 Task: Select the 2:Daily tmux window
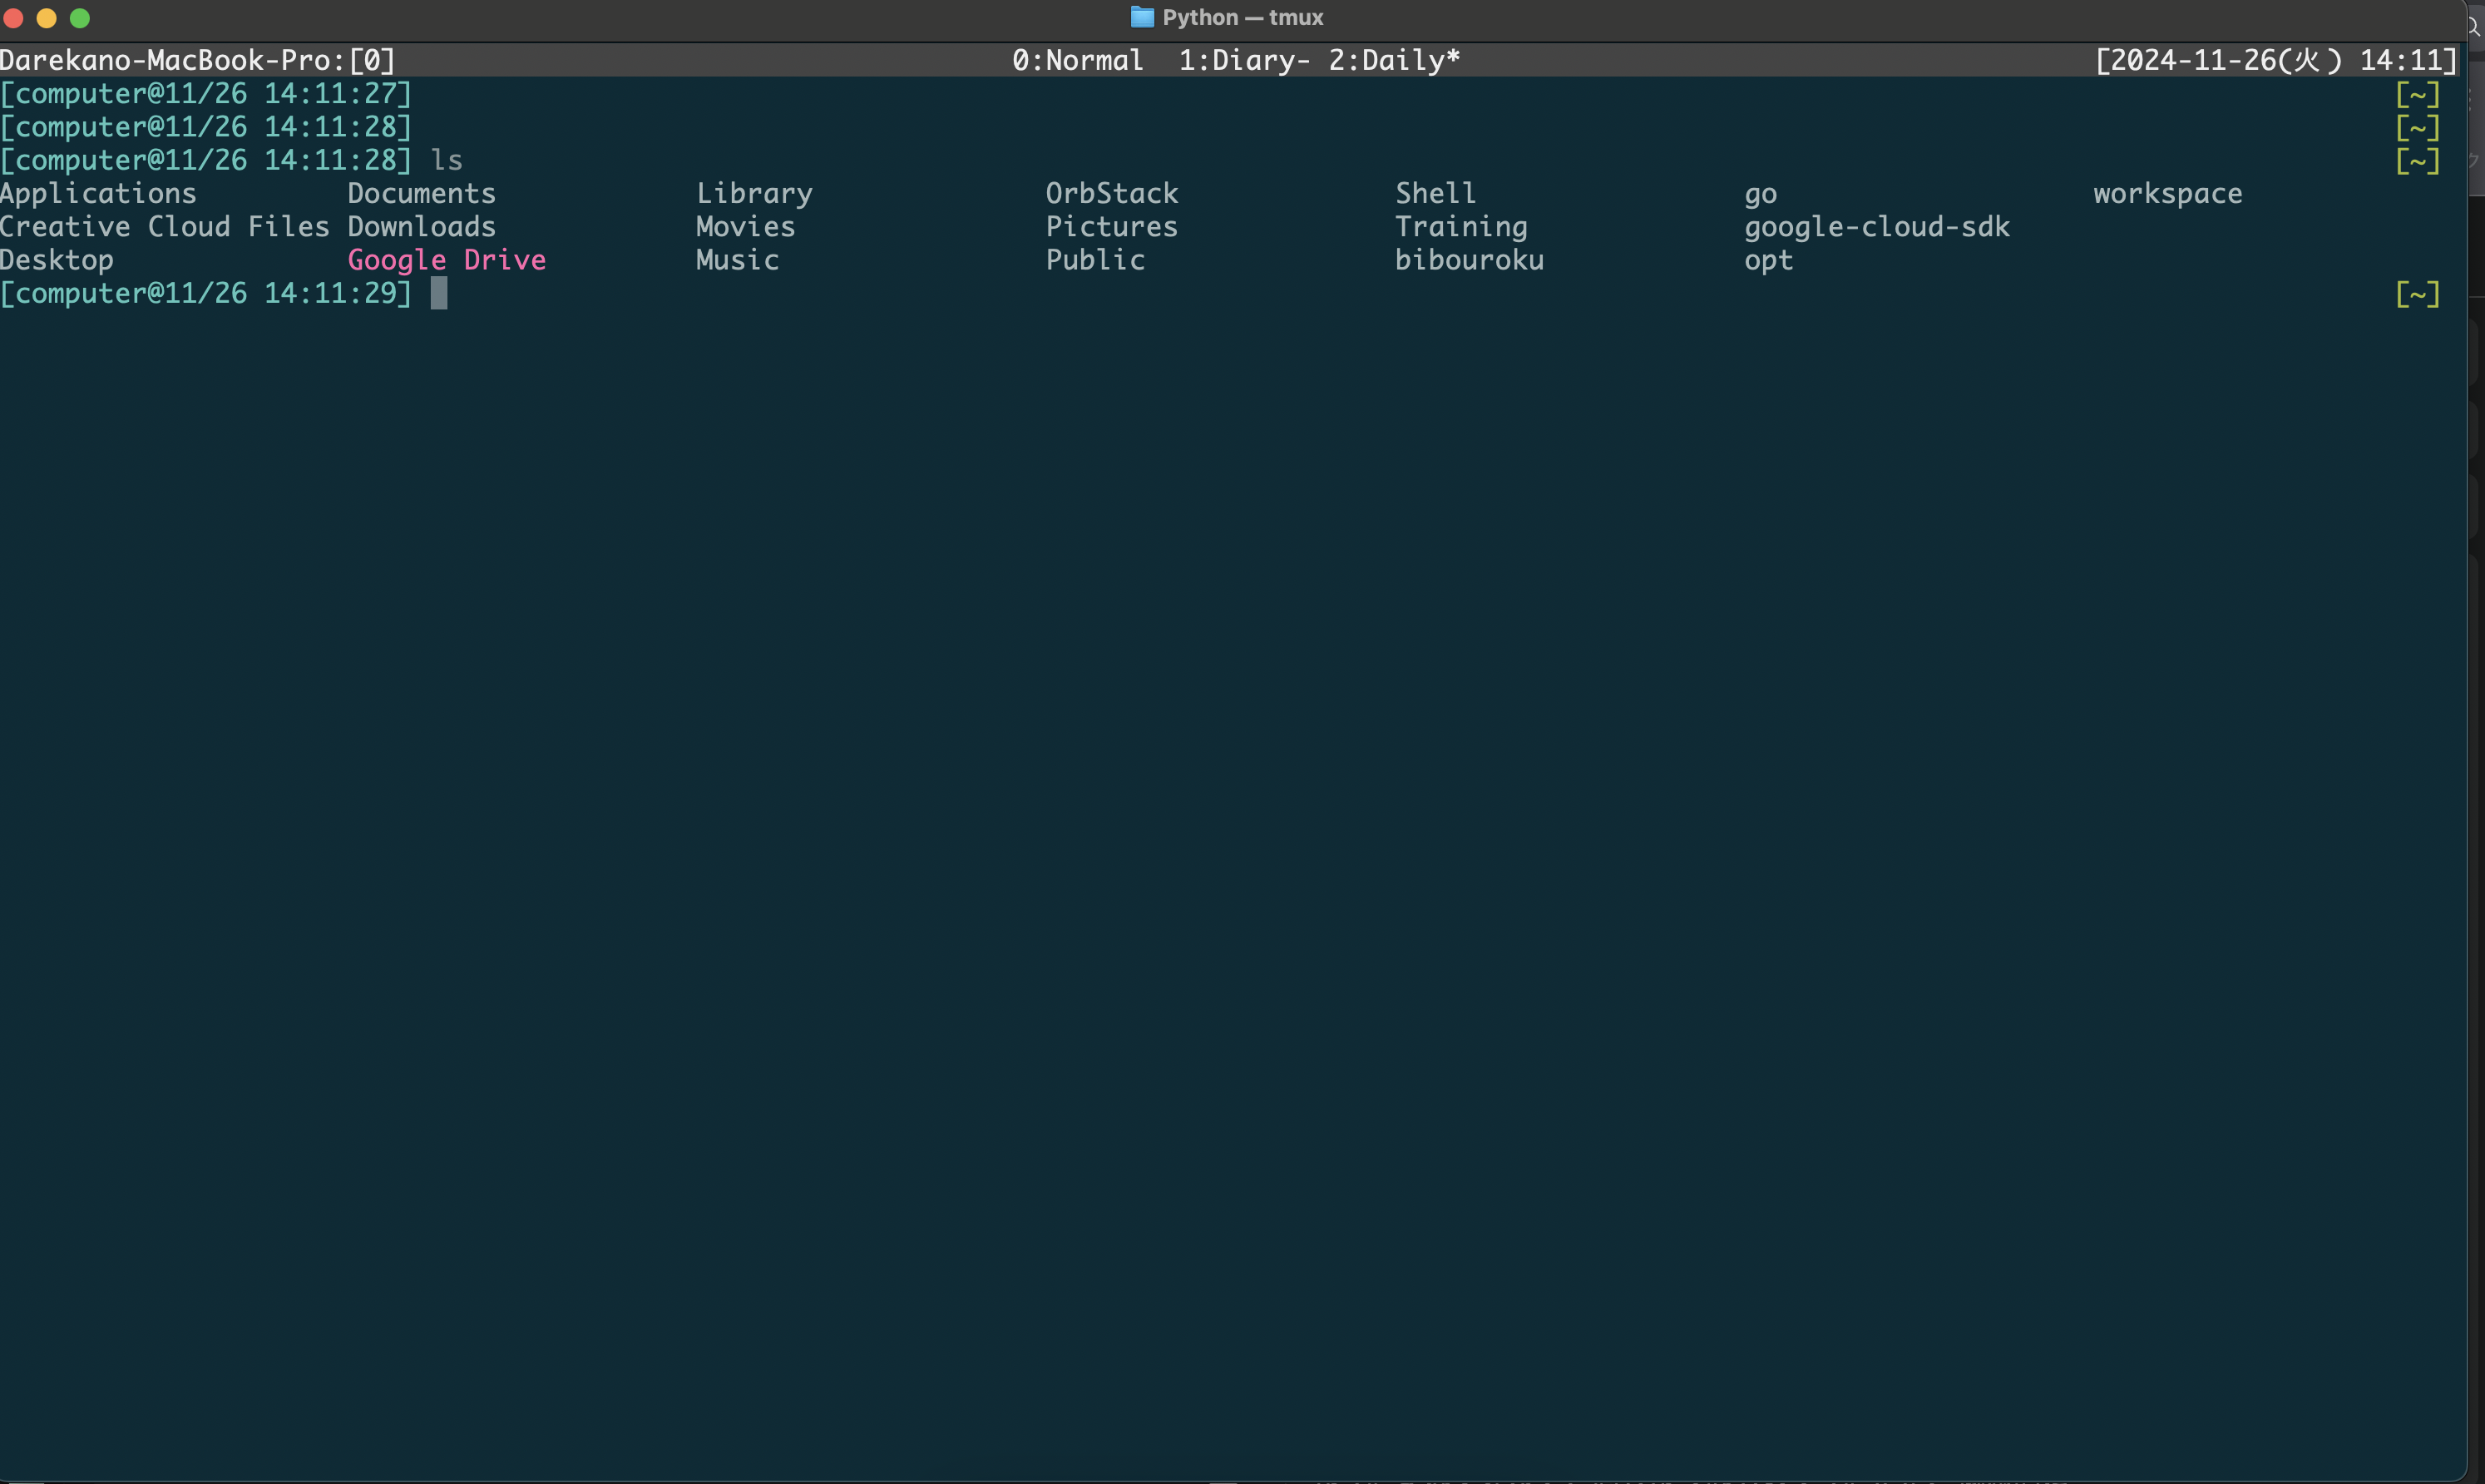[x=1393, y=60]
